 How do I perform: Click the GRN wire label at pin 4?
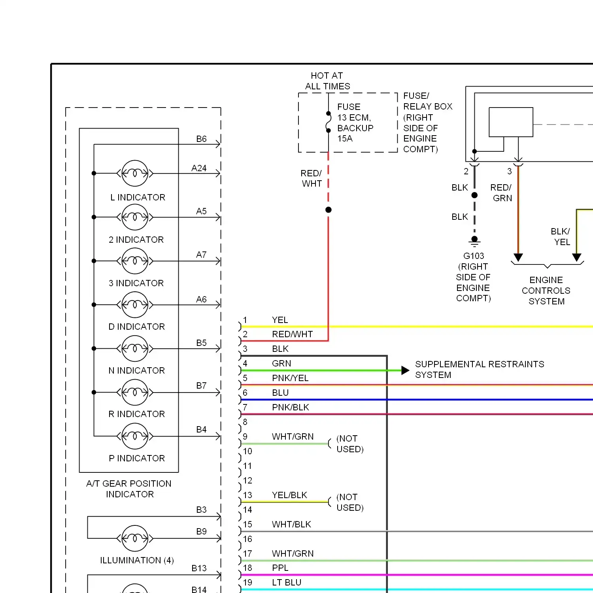[x=281, y=363]
